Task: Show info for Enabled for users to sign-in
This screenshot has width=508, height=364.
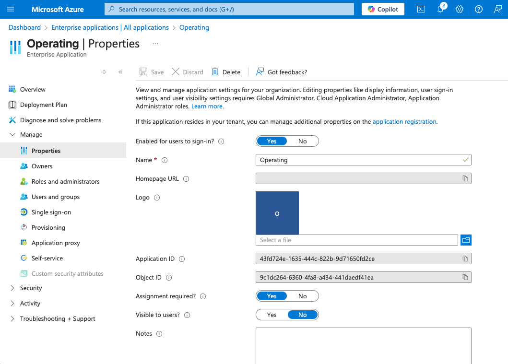Action: 221,141
